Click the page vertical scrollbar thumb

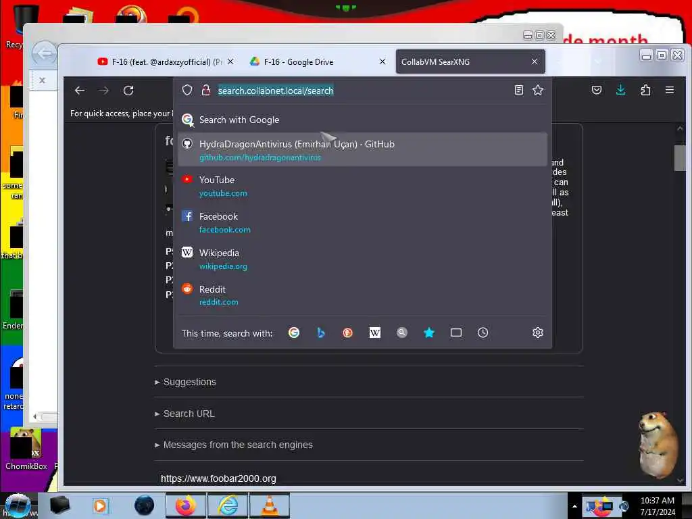[x=680, y=157]
